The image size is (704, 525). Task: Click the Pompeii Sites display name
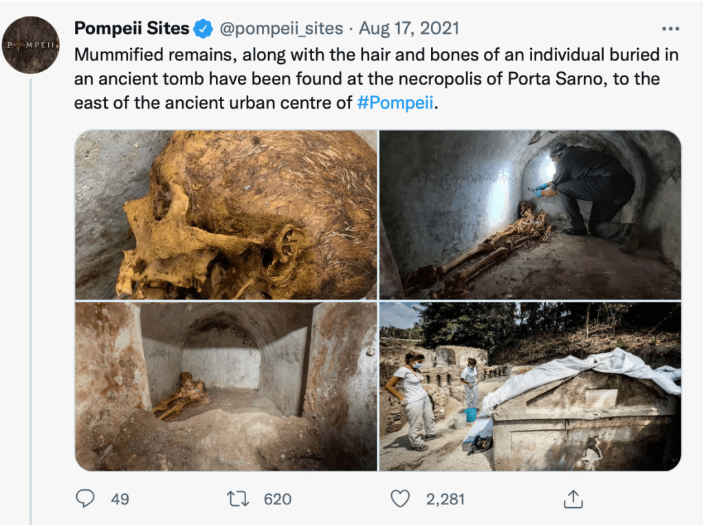(131, 29)
